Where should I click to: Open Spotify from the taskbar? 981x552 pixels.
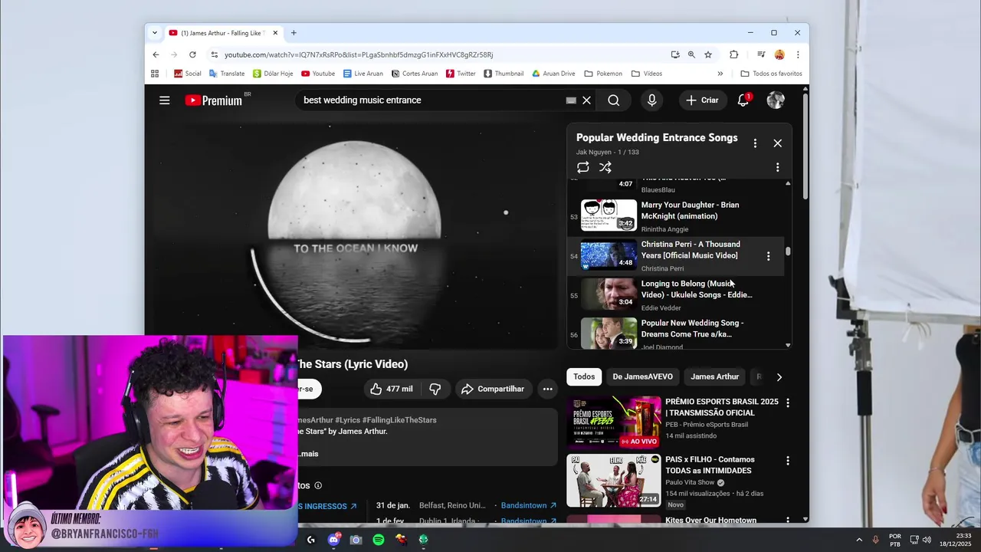pyautogui.click(x=379, y=540)
